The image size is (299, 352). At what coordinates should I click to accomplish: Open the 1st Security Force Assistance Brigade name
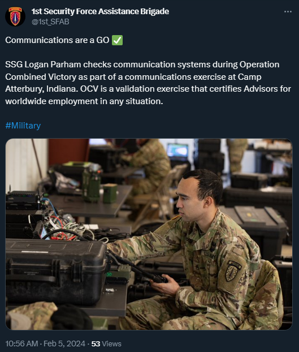click(100, 11)
